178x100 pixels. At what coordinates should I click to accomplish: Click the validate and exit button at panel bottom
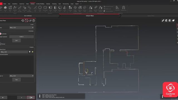(31, 97)
